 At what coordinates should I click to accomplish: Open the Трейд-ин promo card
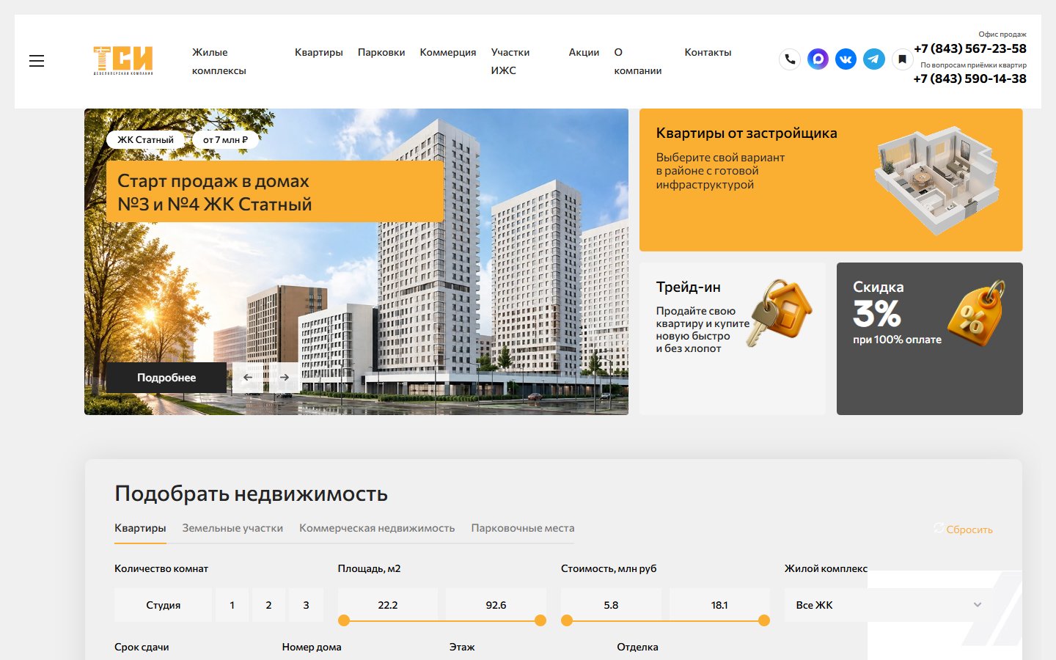click(733, 339)
